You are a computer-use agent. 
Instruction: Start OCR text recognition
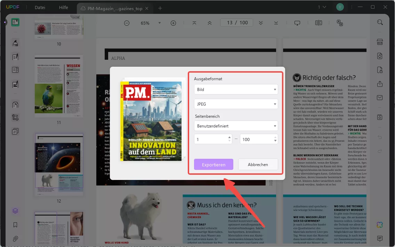380,41
